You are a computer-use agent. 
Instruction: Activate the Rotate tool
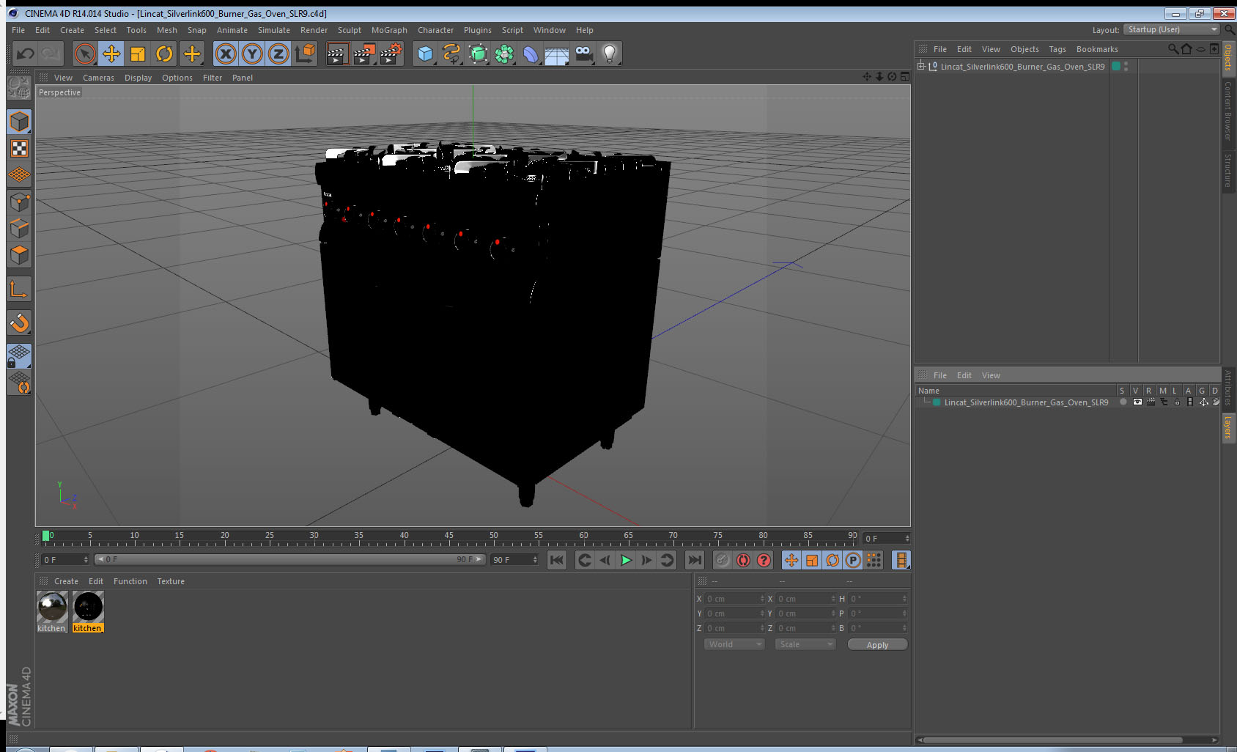pyautogui.click(x=164, y=54)
